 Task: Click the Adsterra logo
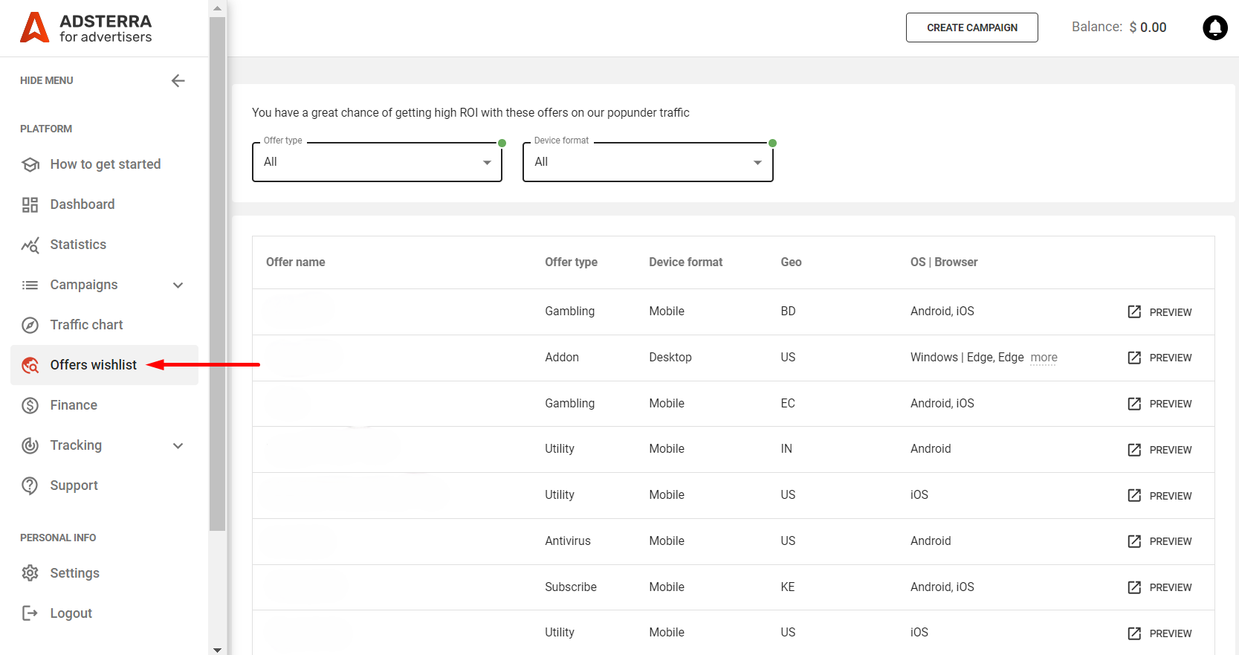pyautogui.click(x=85, y=28)
